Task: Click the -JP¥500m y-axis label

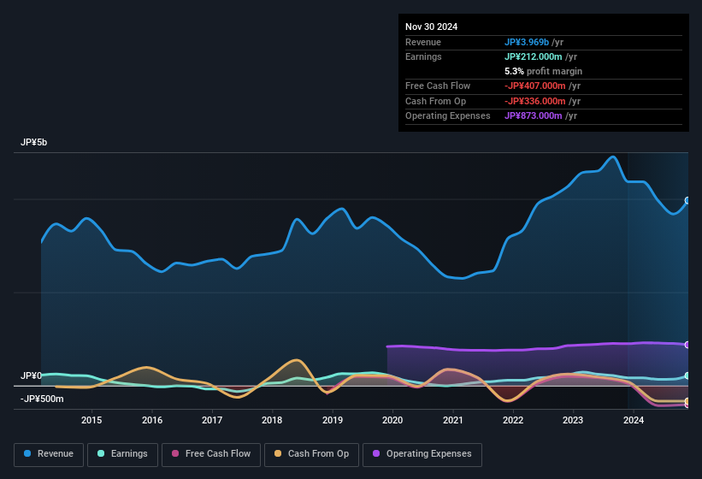Action: [42, 399]
